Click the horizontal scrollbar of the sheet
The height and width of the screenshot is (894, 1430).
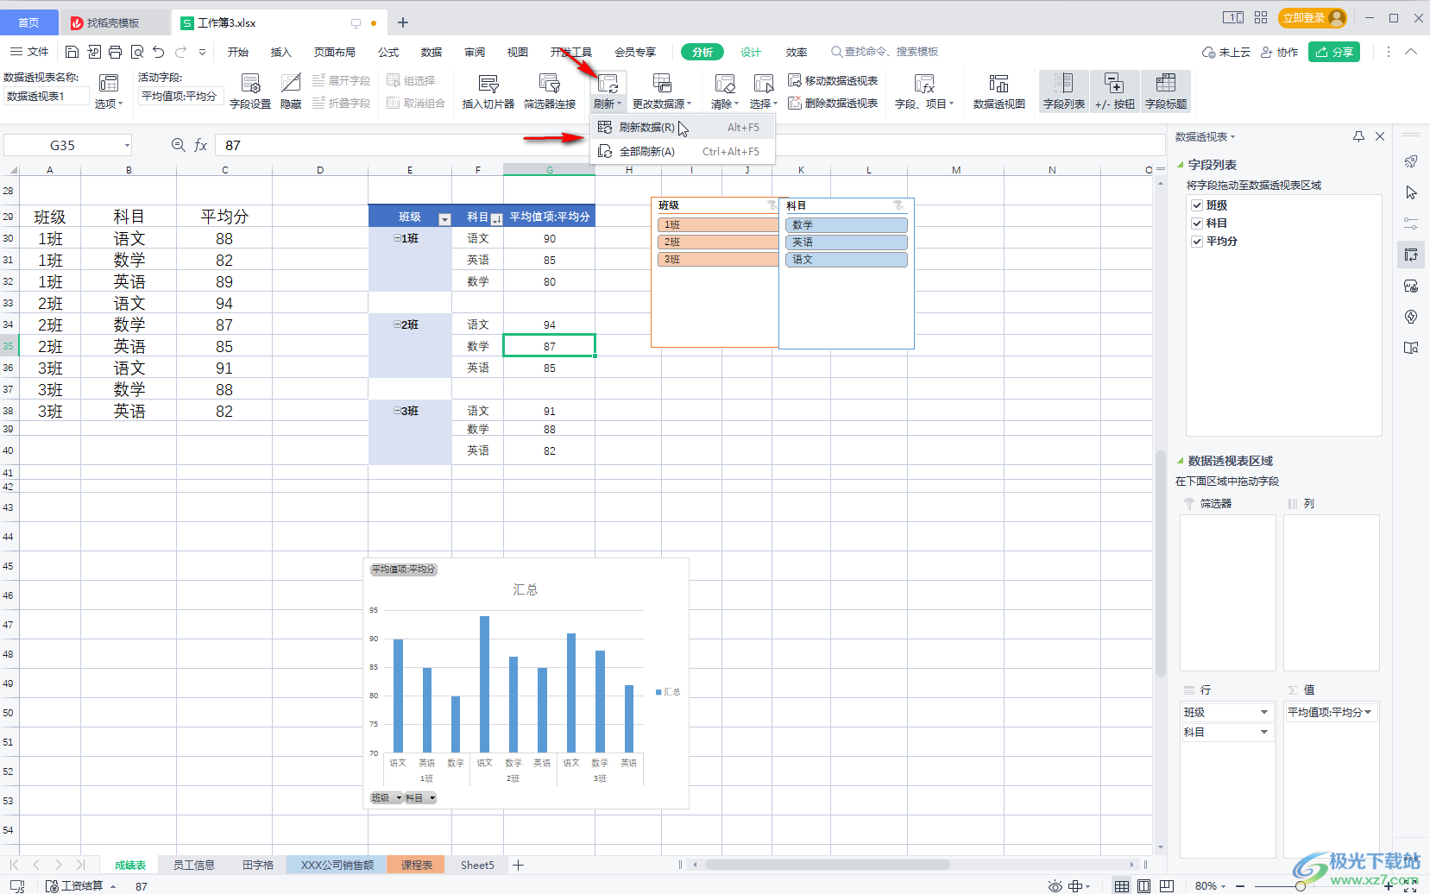pos(827,864)
